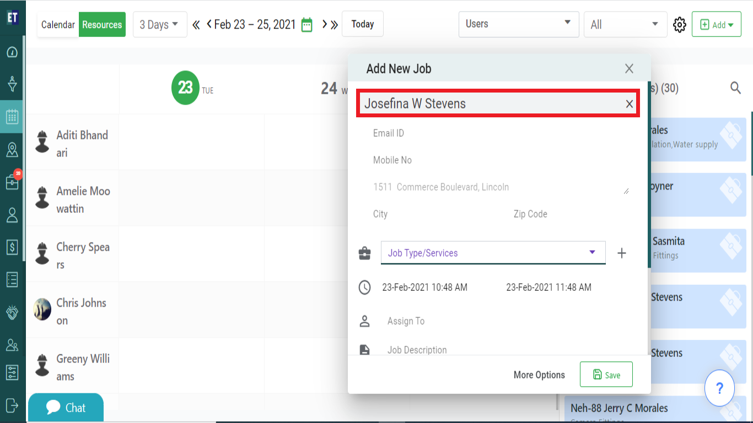Click the plus icon beside Job Type/Services
The height and width of the screenshot is (423, 753).
[x=622, y=253]
